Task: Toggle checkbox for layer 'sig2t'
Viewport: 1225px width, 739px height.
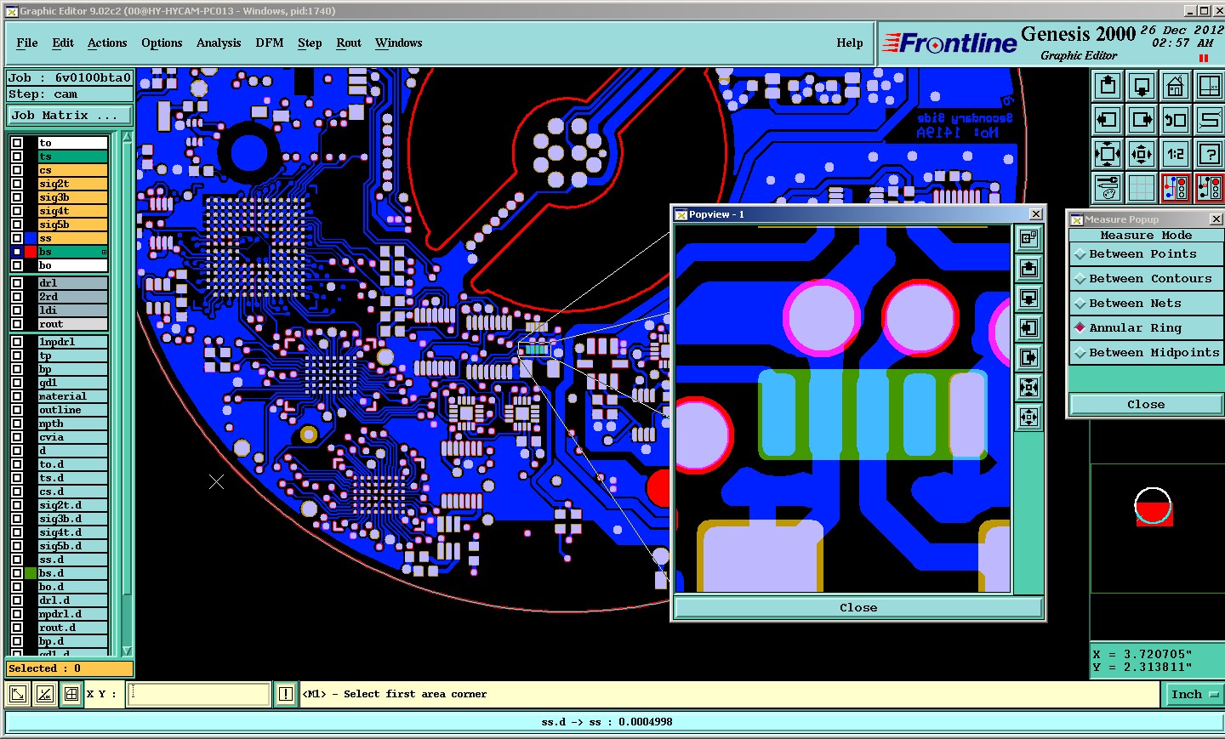Action: (x=17, y=184)
